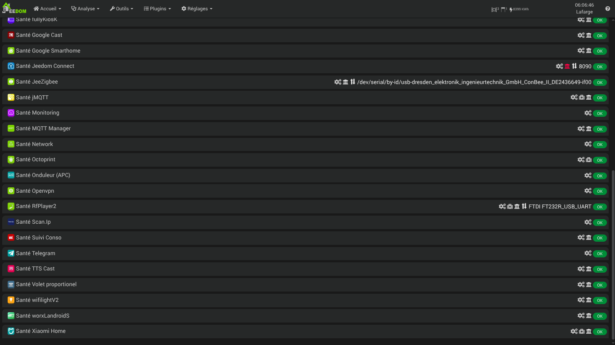
Task: Click the gears icon in Monitoring row
Action: (x=588, y=113)
